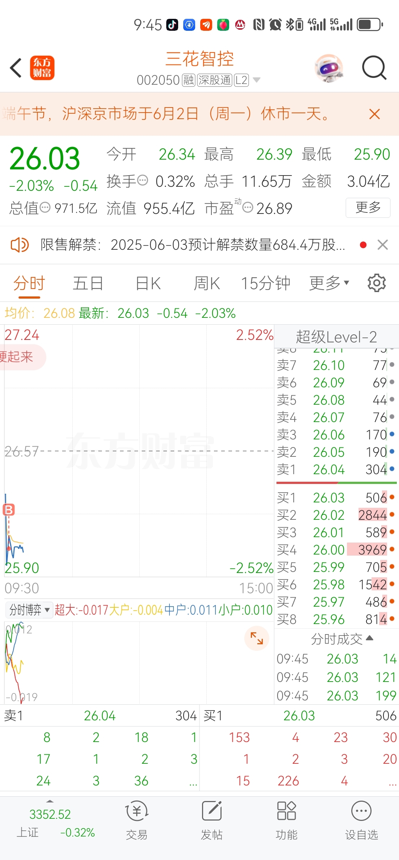Switch to the 15分钟 tab
Image resolution: width=399 pixels, height=860 pixels.
click(x=266, y=283)
